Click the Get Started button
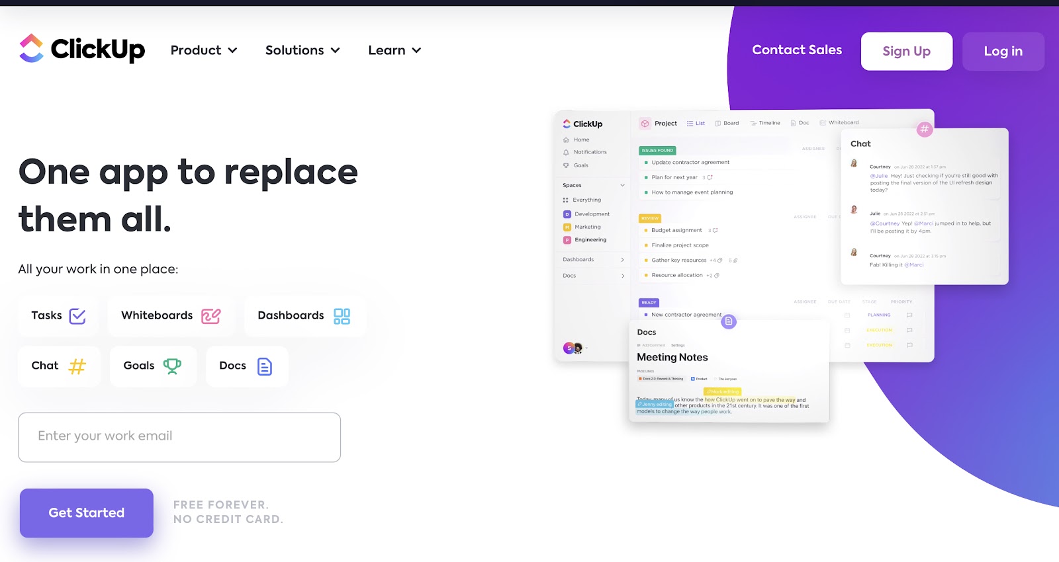The width and height of the screenshot is (1059, 562). (87, 513)
